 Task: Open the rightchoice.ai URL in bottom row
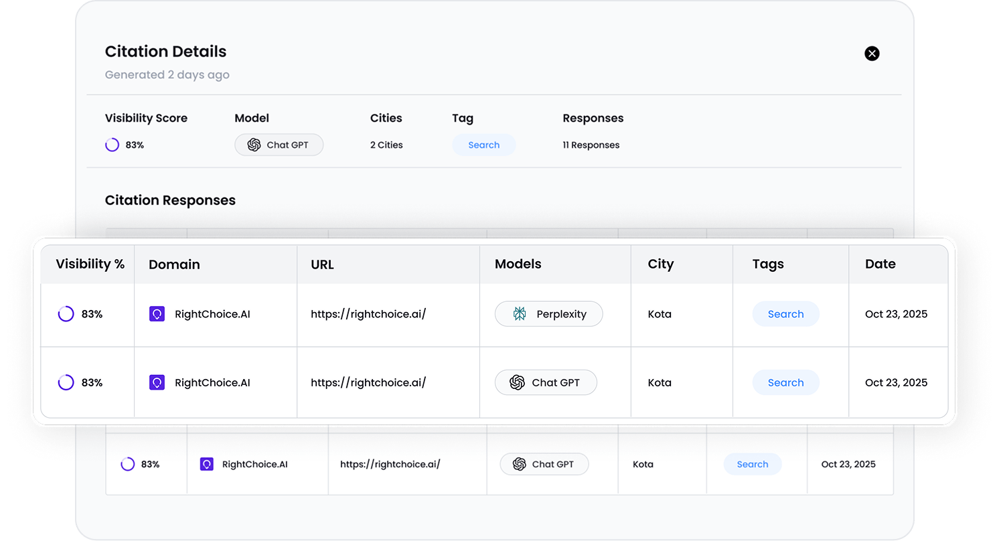point(390,464)
